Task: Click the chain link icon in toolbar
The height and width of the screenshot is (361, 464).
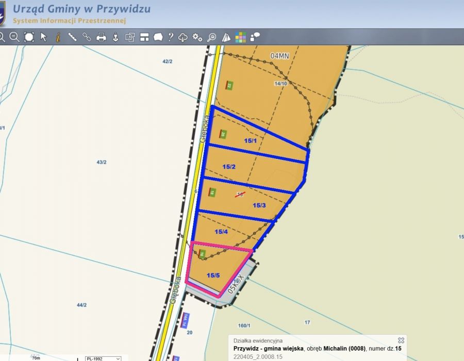Action: click(87, 37)
